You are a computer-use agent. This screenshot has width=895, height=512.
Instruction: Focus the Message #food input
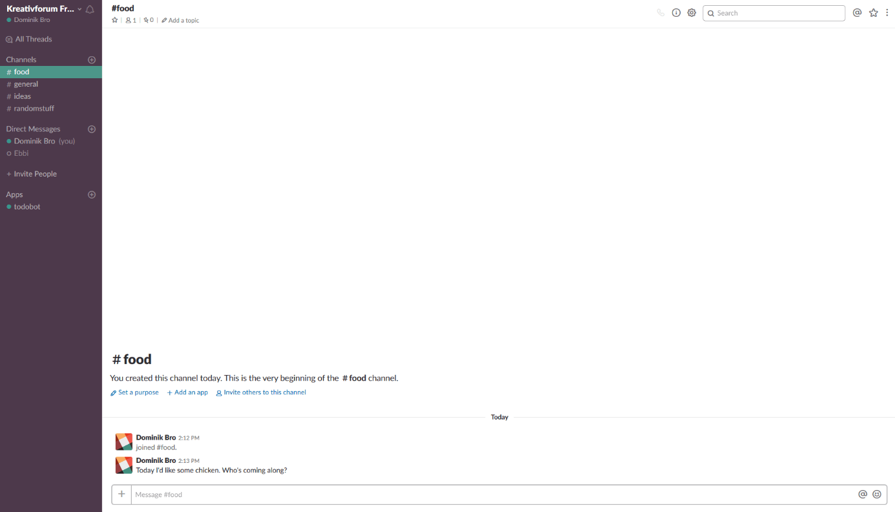(494, 495)
